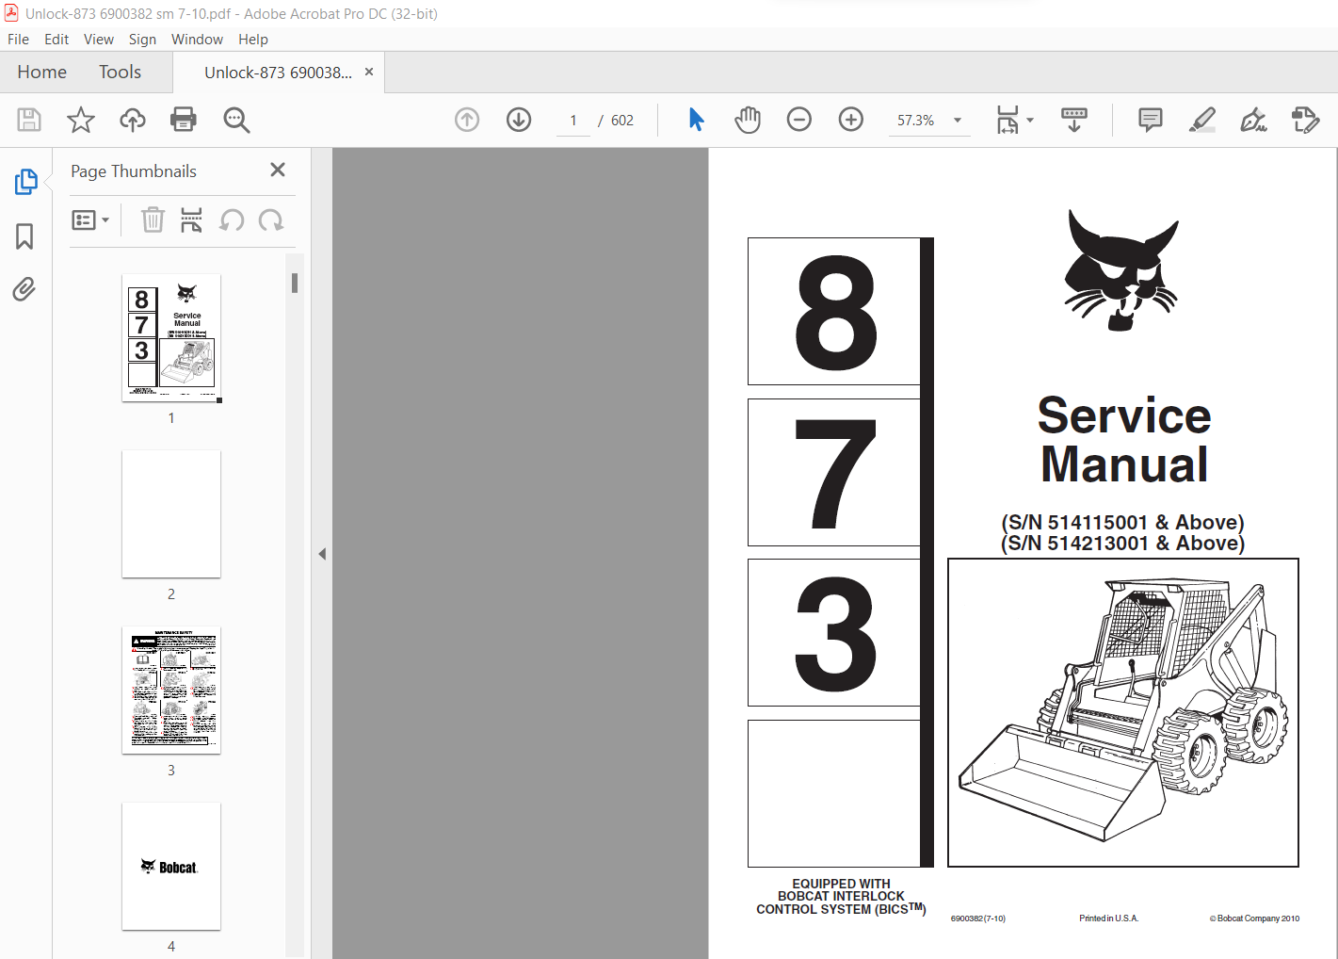Select the Highlight text pen tool
The image size is (1338, 959).
coord(1202,120)
